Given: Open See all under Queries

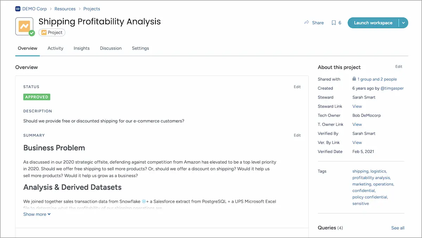Looking at the screenshot, I should pos(398,228).
